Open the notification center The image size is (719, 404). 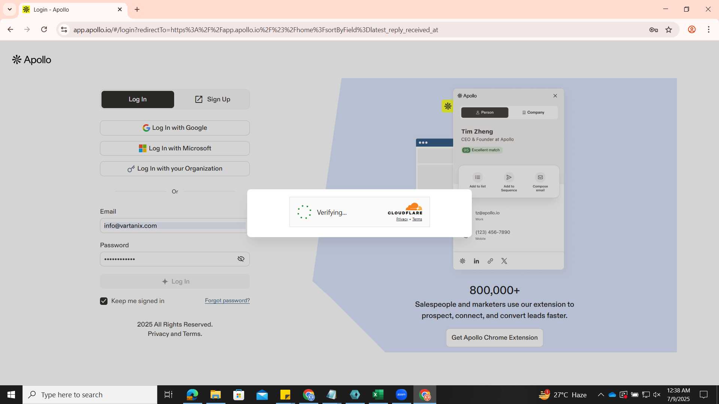tap(704, 395)
